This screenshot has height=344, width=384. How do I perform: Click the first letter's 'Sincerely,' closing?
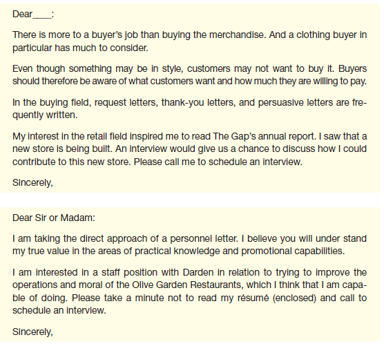[x=32, y=183]
